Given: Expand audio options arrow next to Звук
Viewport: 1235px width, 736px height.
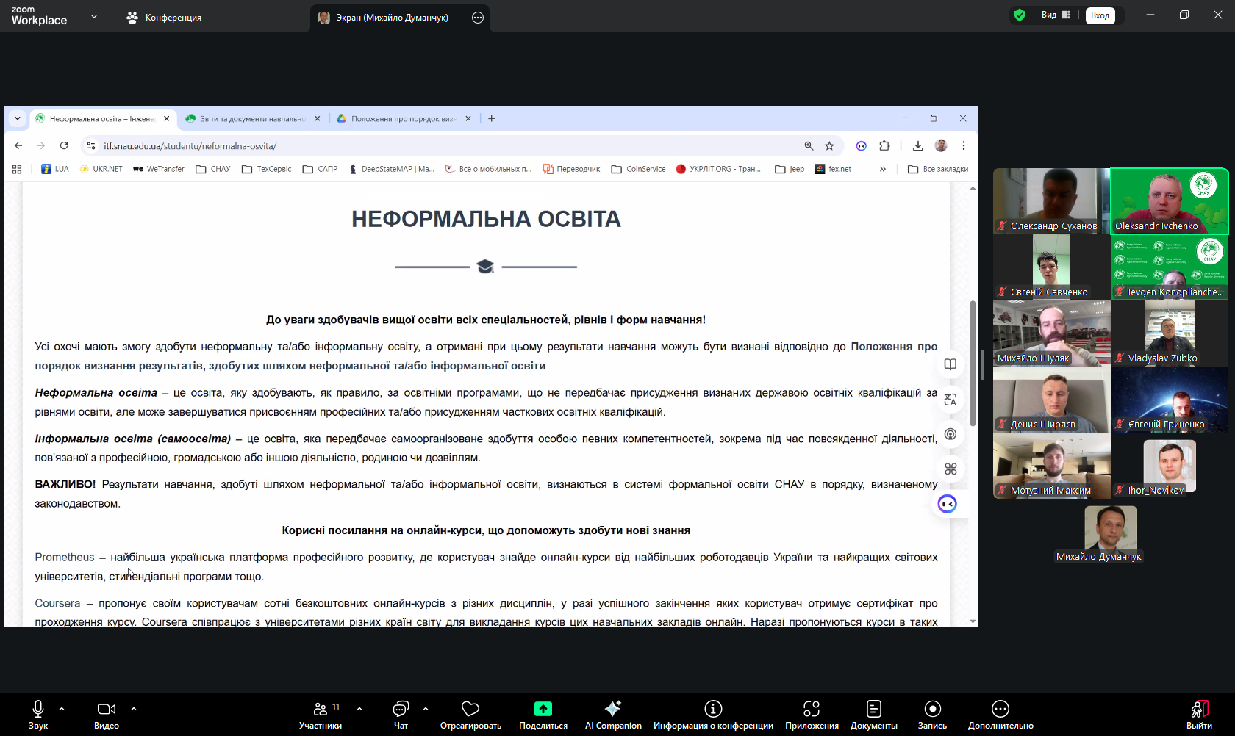Looking at the screenshot, I should point(62,709).
